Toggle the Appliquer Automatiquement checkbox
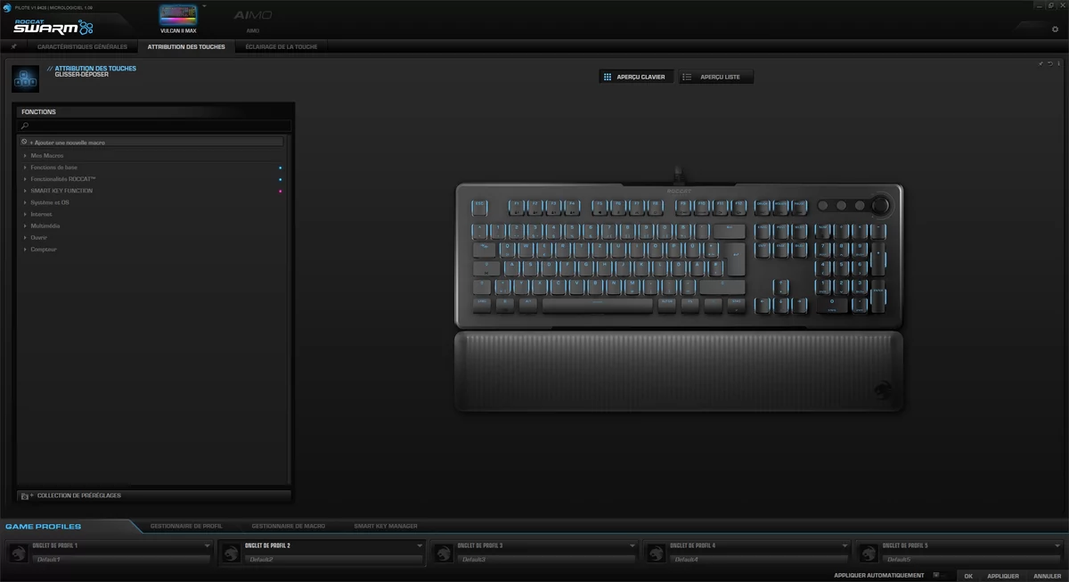The width and height of the screenshot is (1069, 582). (x=935, y=576)
